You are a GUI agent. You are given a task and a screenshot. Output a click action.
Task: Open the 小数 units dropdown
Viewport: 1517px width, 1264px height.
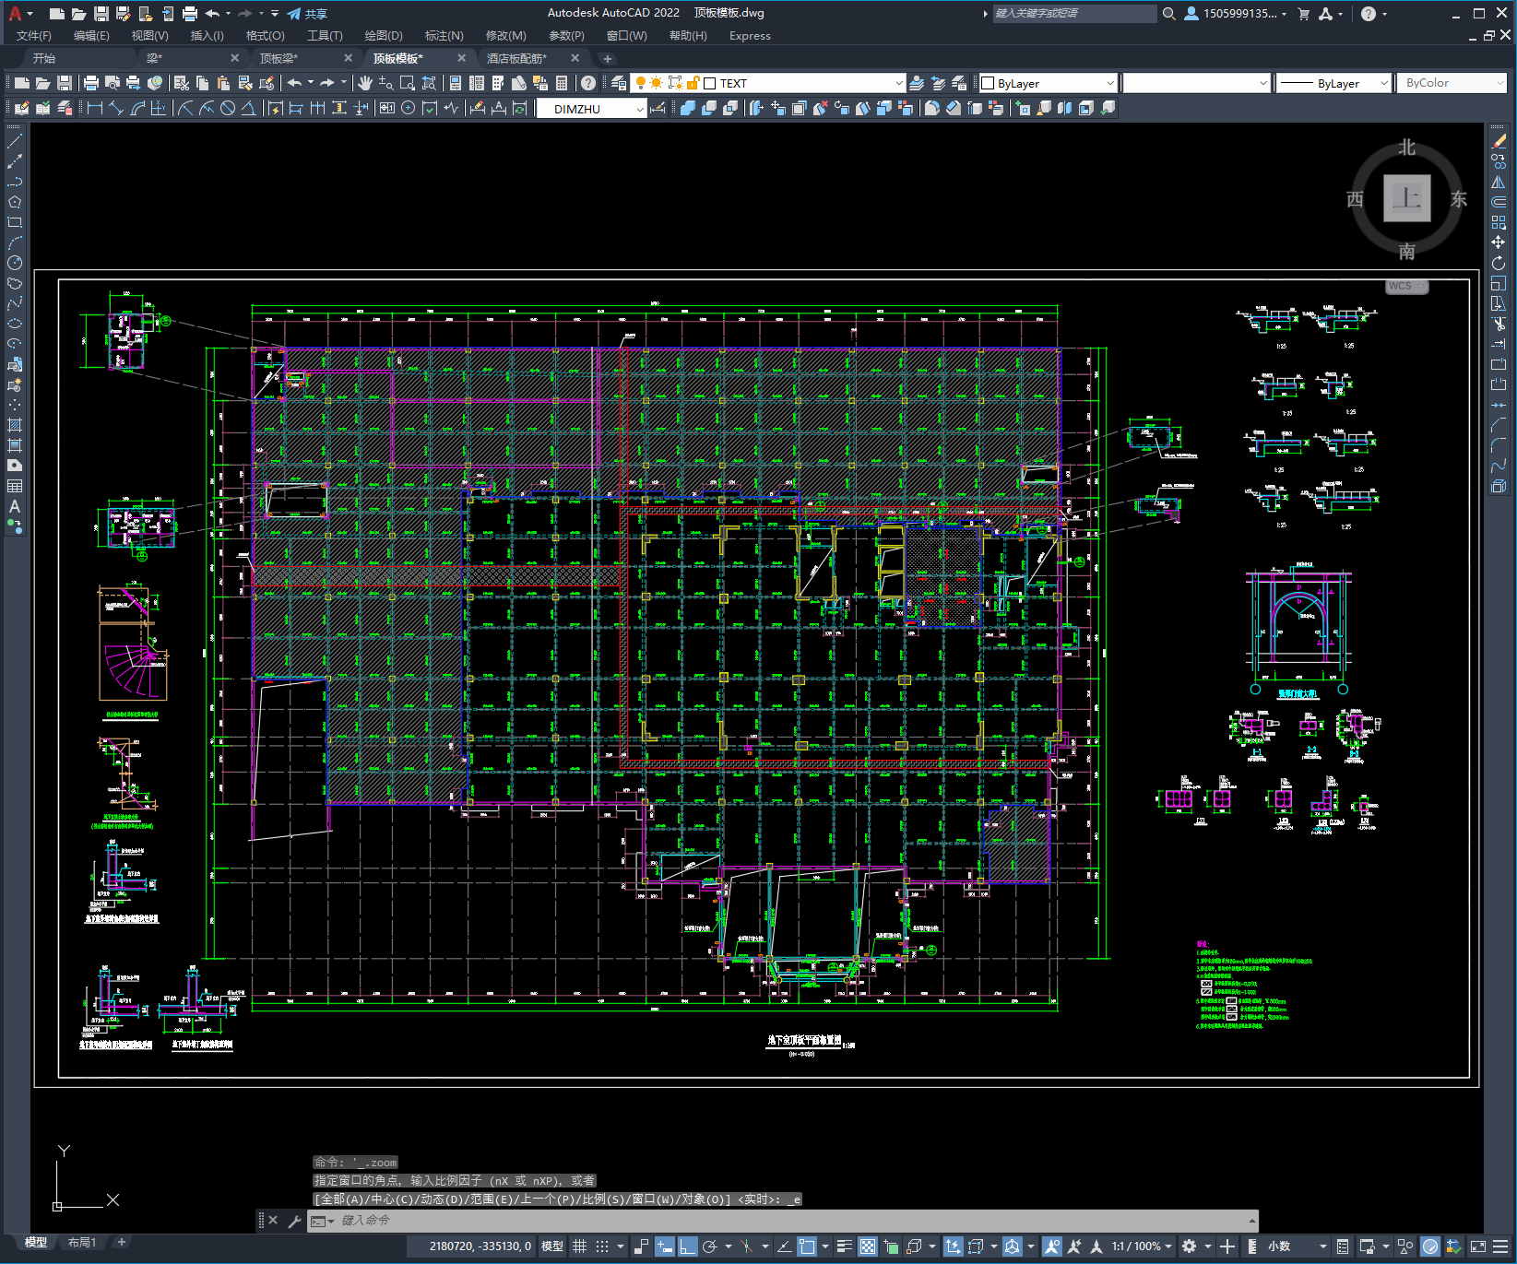pos(1298,1246)
